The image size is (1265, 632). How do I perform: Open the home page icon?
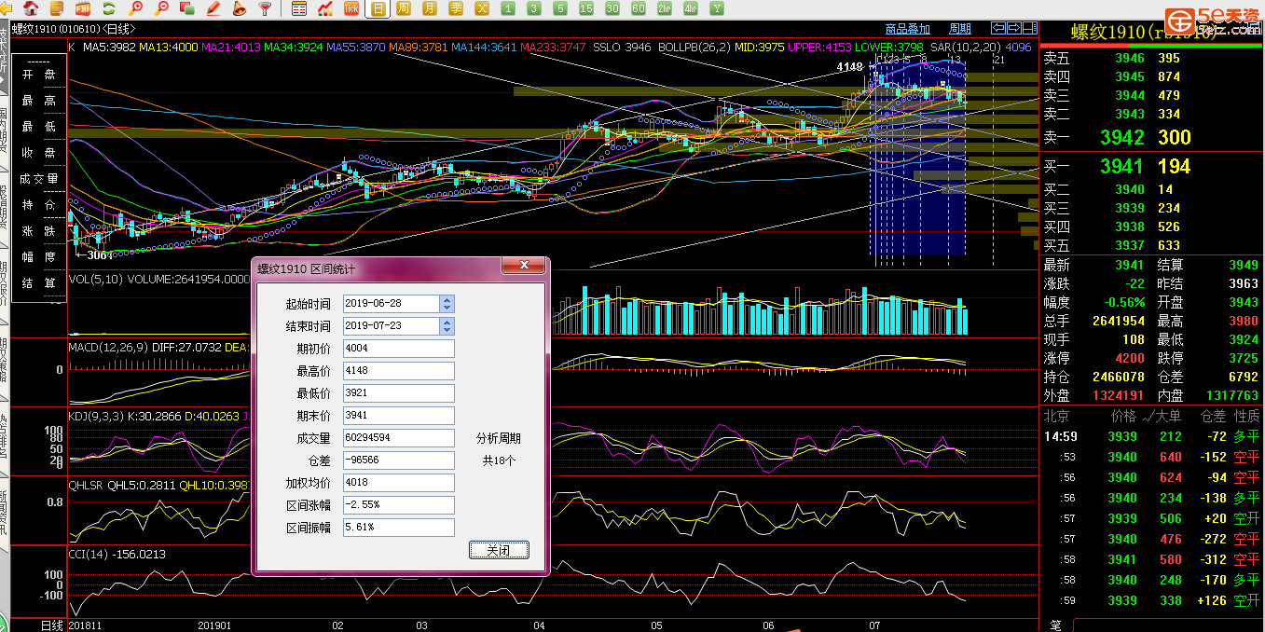click(x=31, y=8)
